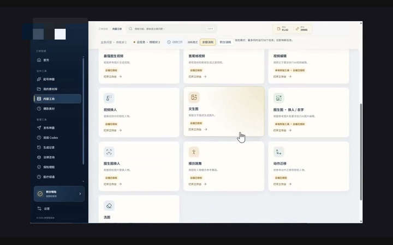Open 打开工作台 link under 首尾帧视频
This screenshot has width=393, height=245.
pos(198,77)
